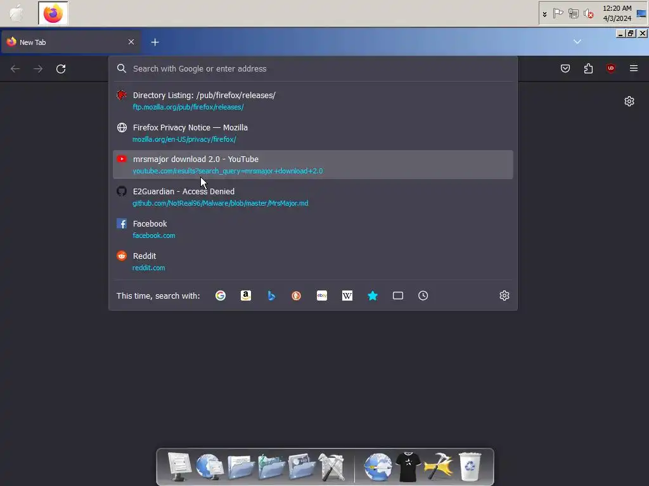Search this time with eBay
The width and height of the screenshot is (649, 486).
322,296
